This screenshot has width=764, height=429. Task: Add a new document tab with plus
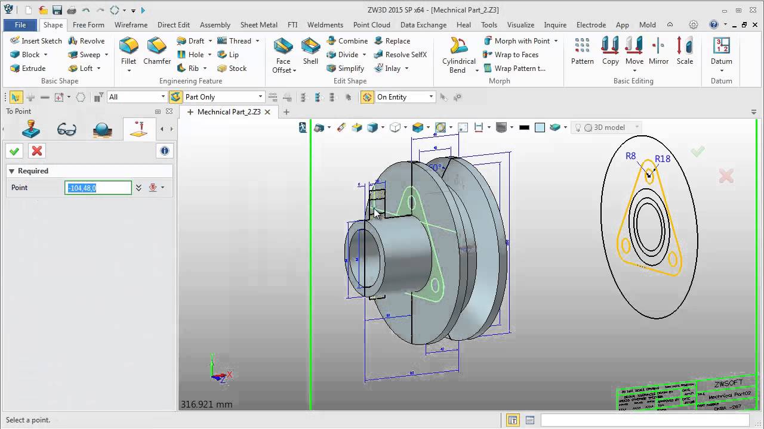pyautogui.click(x=286, y=112)
